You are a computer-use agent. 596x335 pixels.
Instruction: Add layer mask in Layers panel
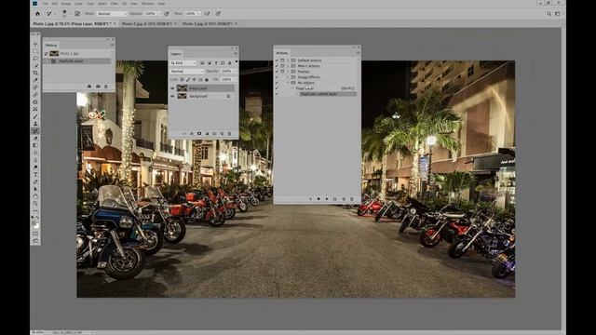tap(199, 134)
